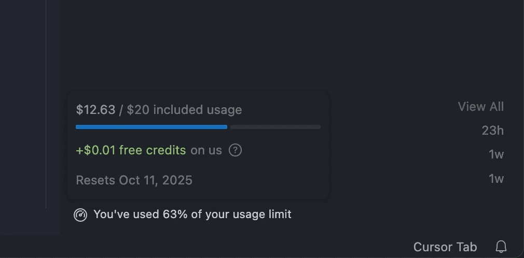Select the first entry timestamped 1w
Viewport: 524px width, 258px height.
pos(496,154)
